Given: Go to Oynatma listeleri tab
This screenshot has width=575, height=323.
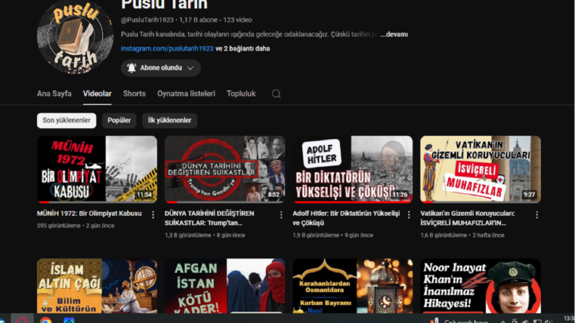Looking at the screenshot, I should click(186, 93).
